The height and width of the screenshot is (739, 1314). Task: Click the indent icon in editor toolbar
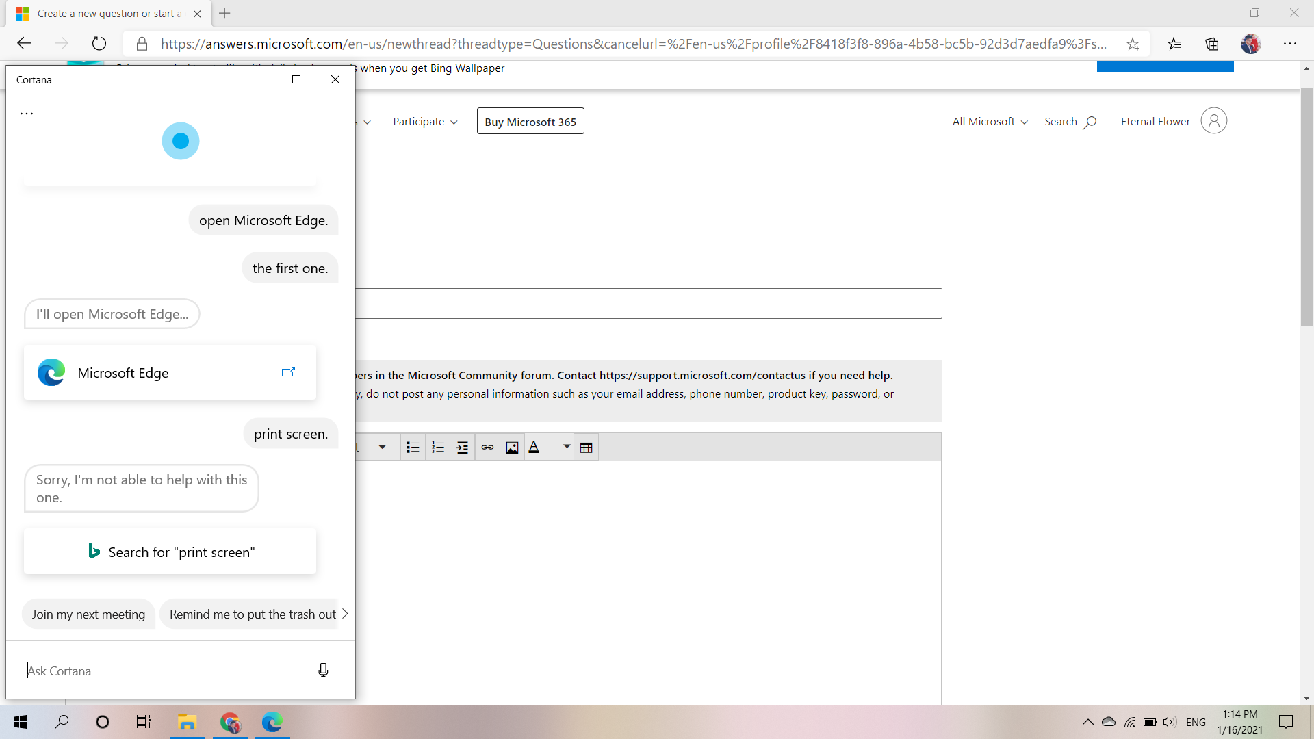coord(463,448)
